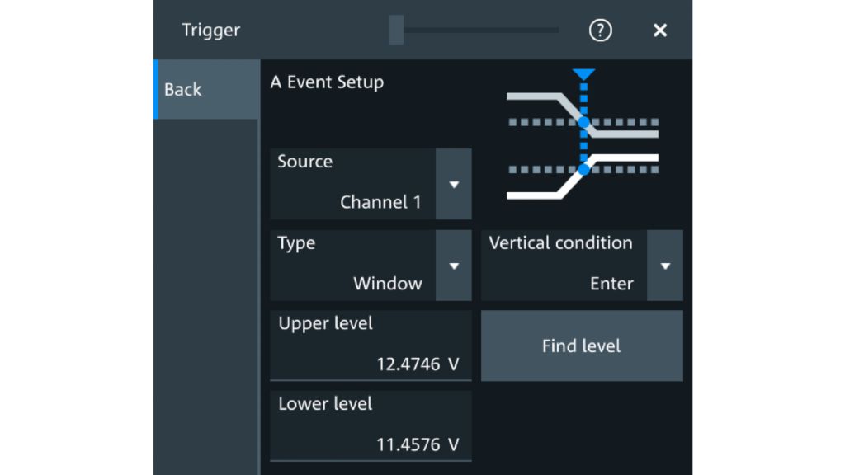Click the lower blue crossing dot in diagram
The image size is (845, 475).
point(584,169)
